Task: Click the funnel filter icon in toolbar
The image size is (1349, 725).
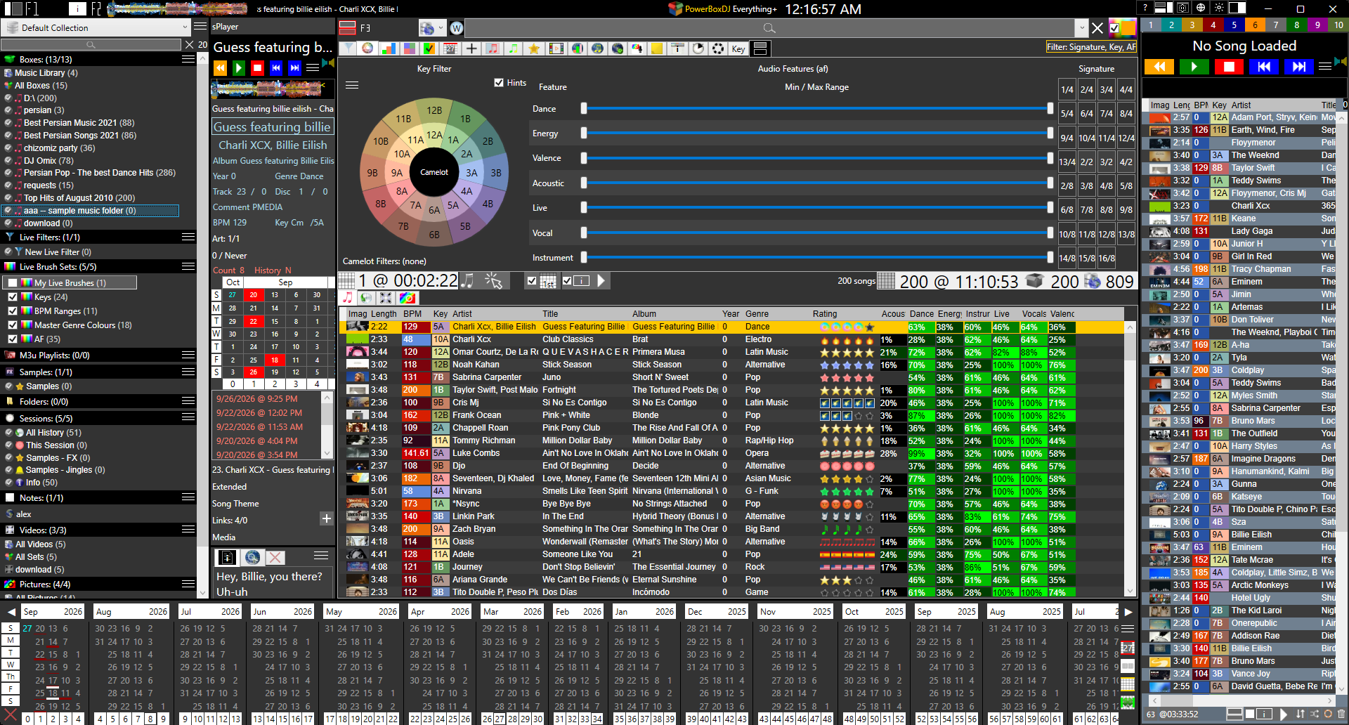Action: coord(347,48)
